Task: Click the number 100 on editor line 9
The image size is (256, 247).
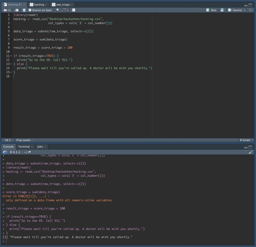Action: pos(70,48)
